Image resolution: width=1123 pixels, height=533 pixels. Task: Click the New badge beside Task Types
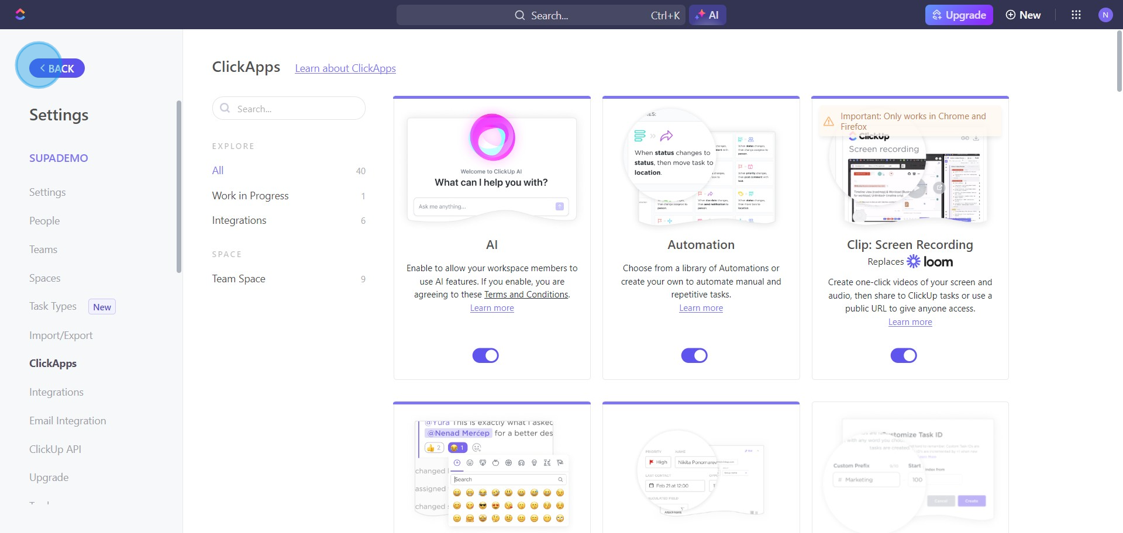(x=102, y=307)
